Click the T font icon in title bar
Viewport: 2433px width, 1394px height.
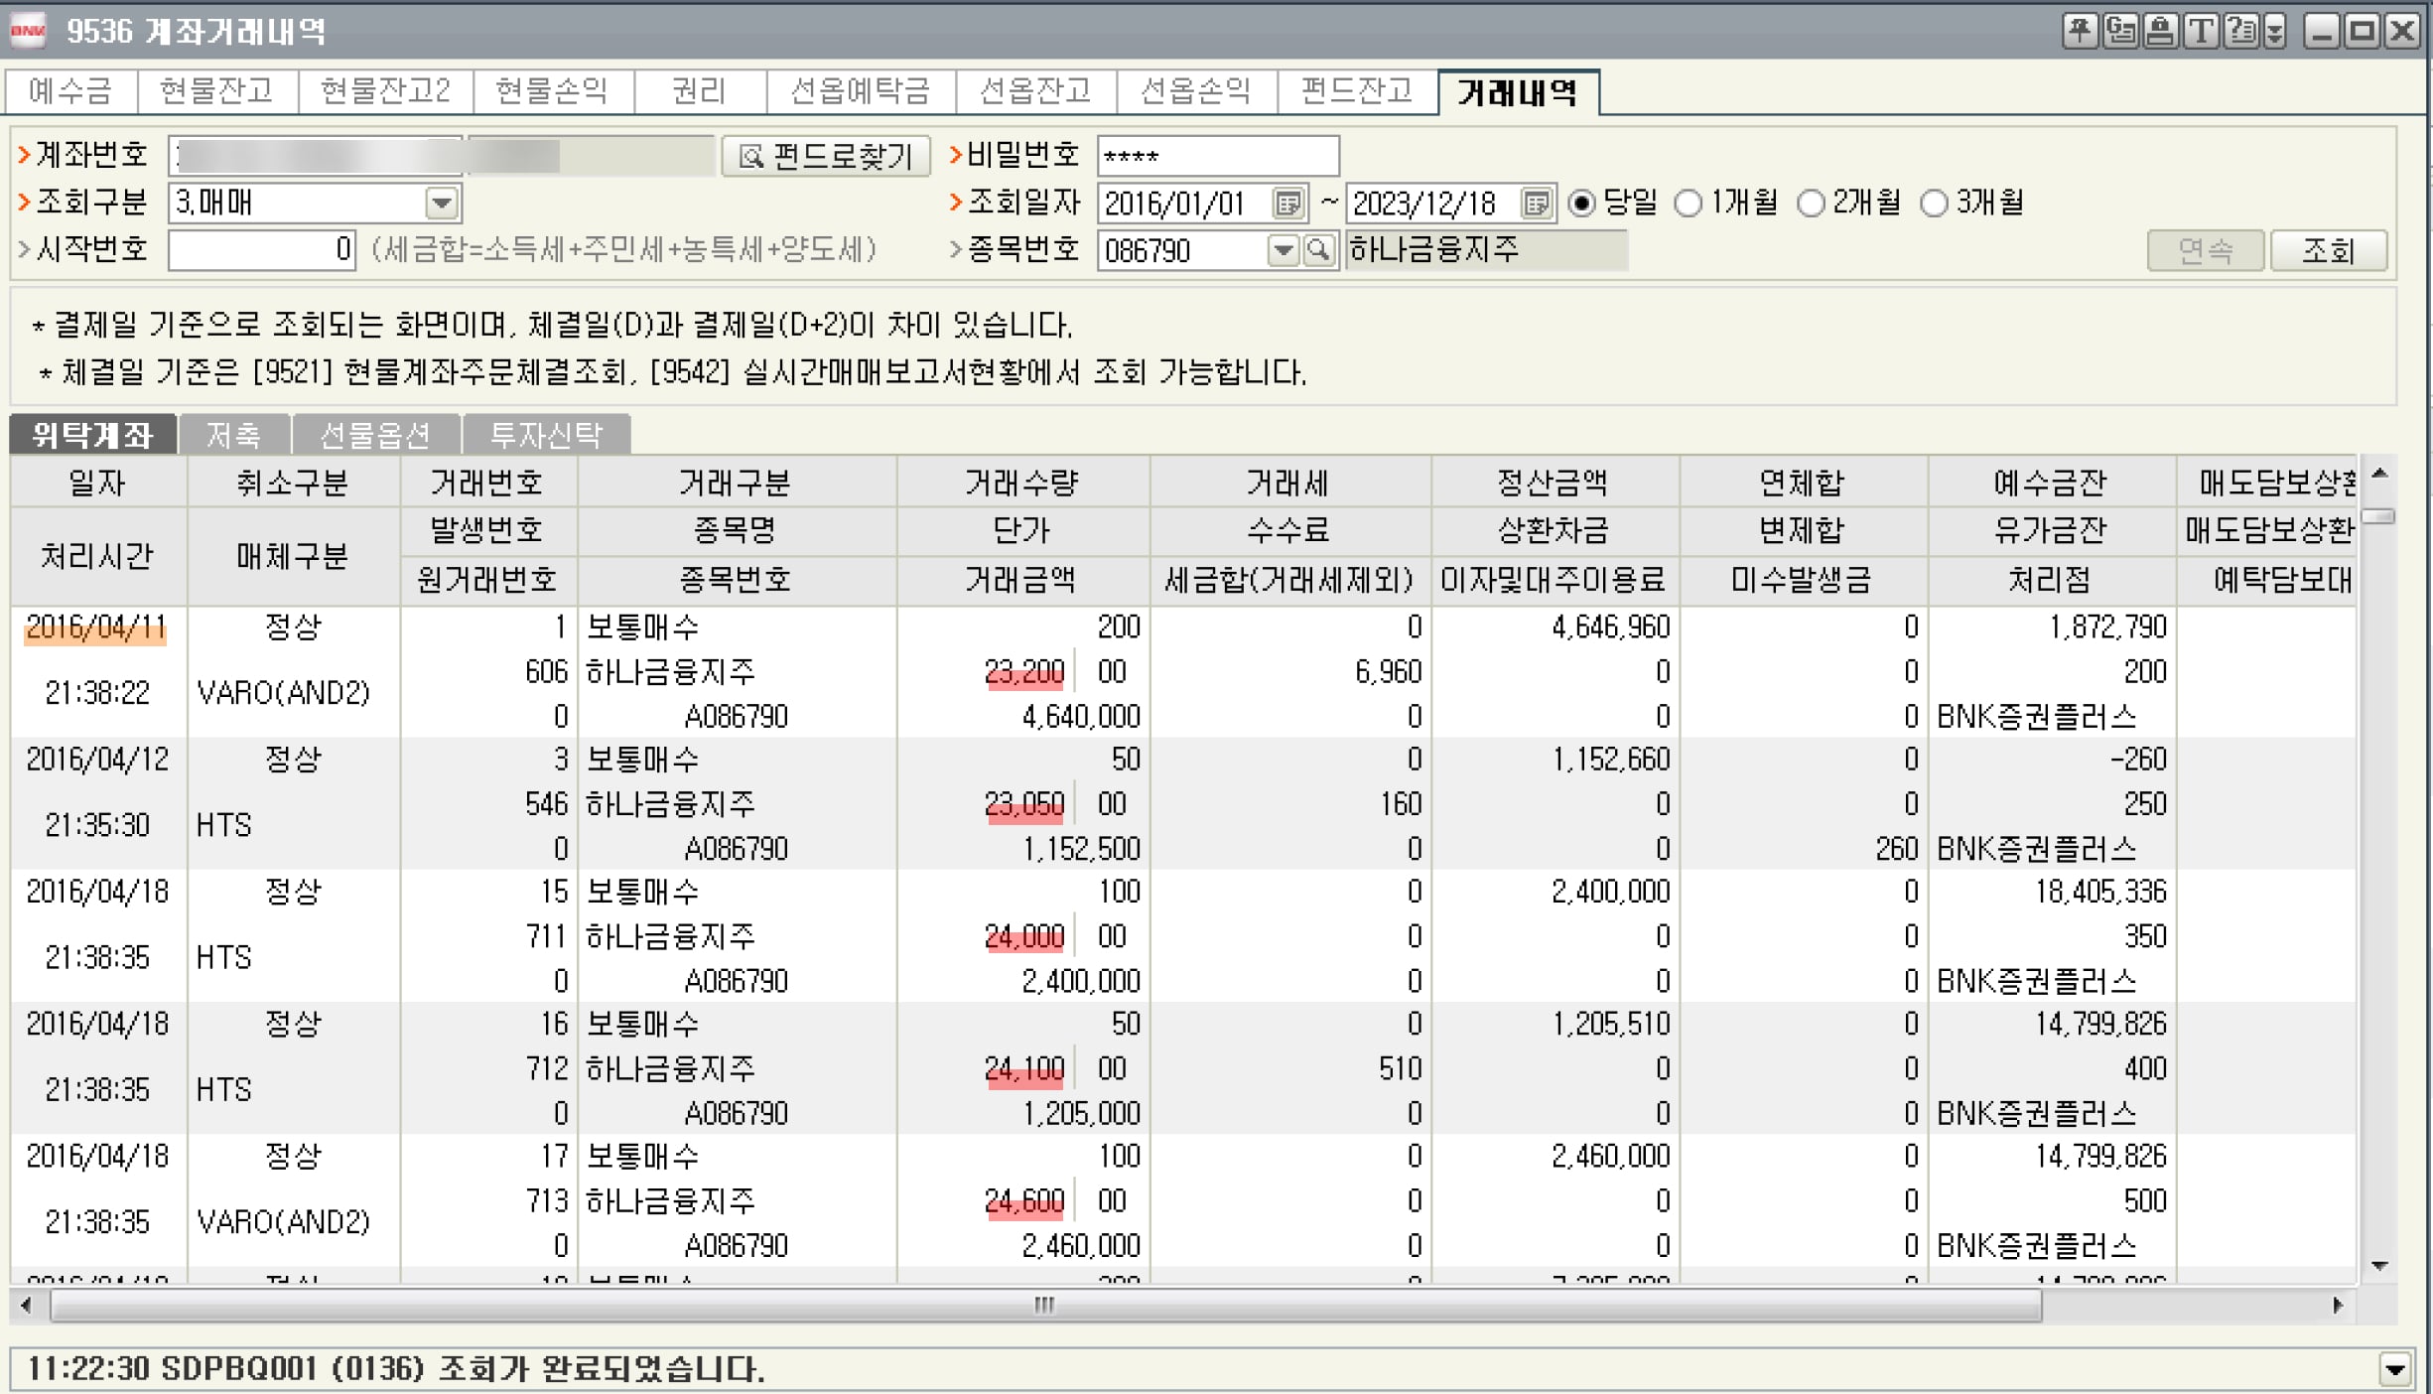click(x=2201, y=31)
